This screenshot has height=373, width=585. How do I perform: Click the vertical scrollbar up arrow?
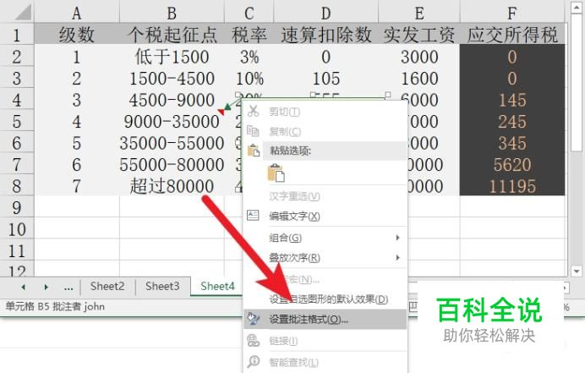point(576,8)
